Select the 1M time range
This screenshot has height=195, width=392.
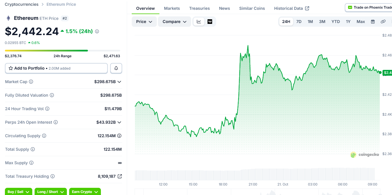[x=310, y=22]
